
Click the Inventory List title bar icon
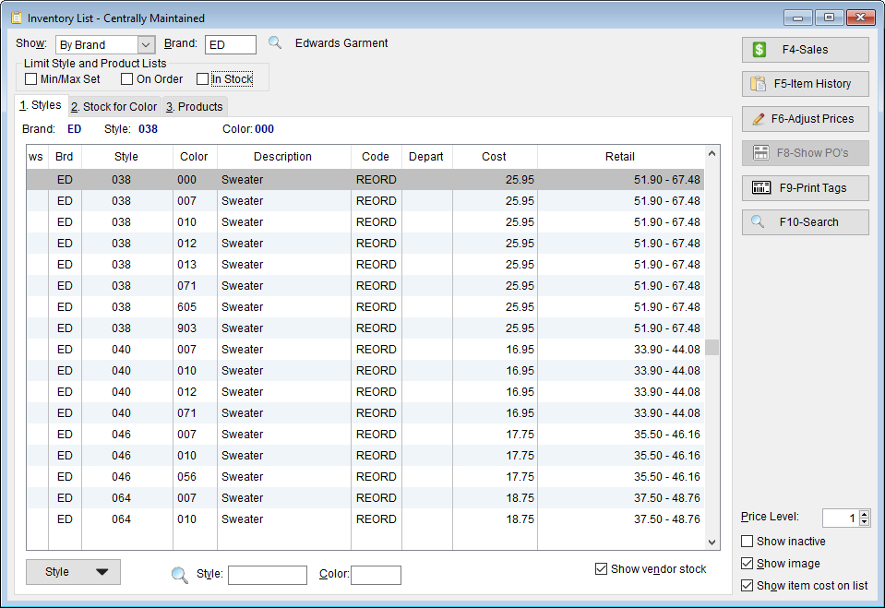(17, 18)
